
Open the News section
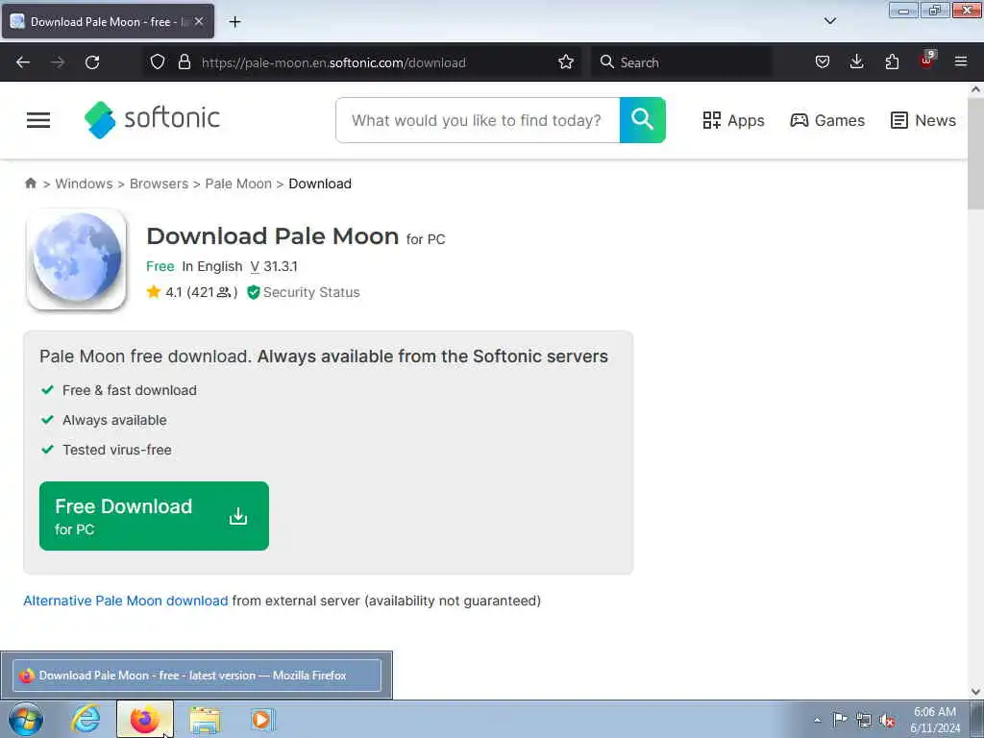pyautogui.click(x=923, y=120)
